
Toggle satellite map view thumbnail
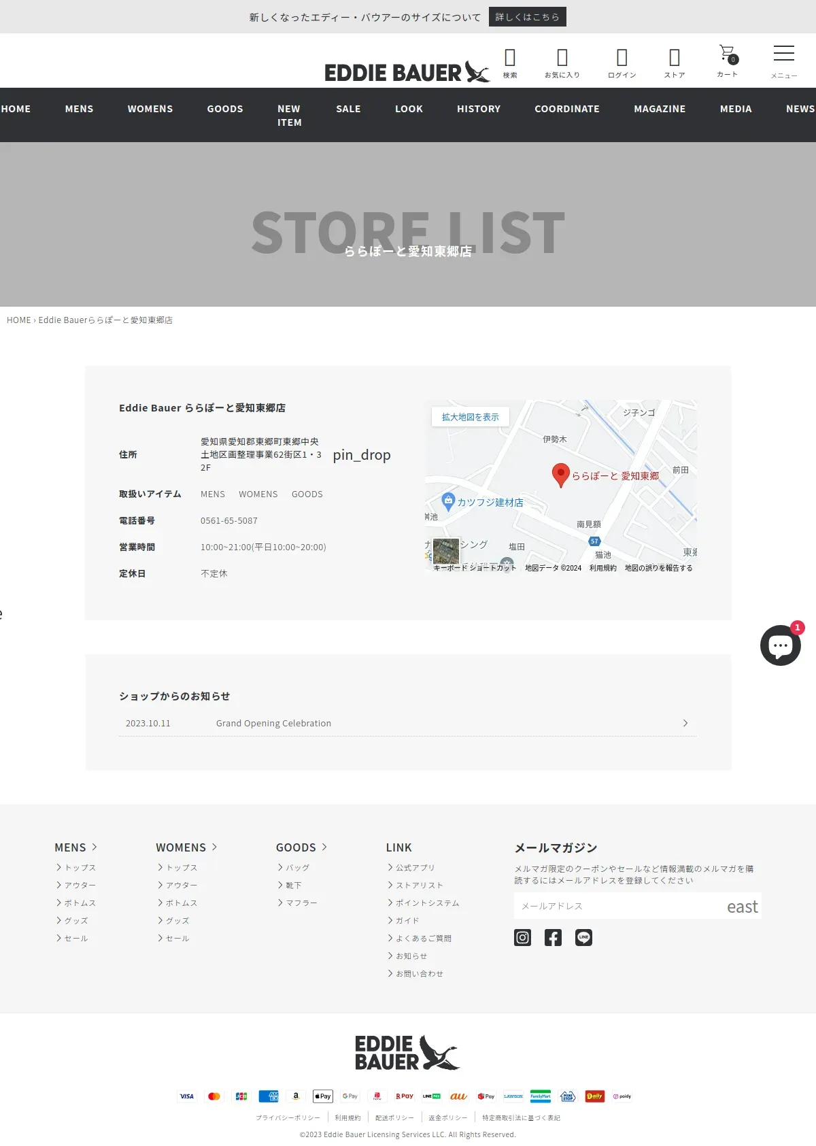[446, 551]
